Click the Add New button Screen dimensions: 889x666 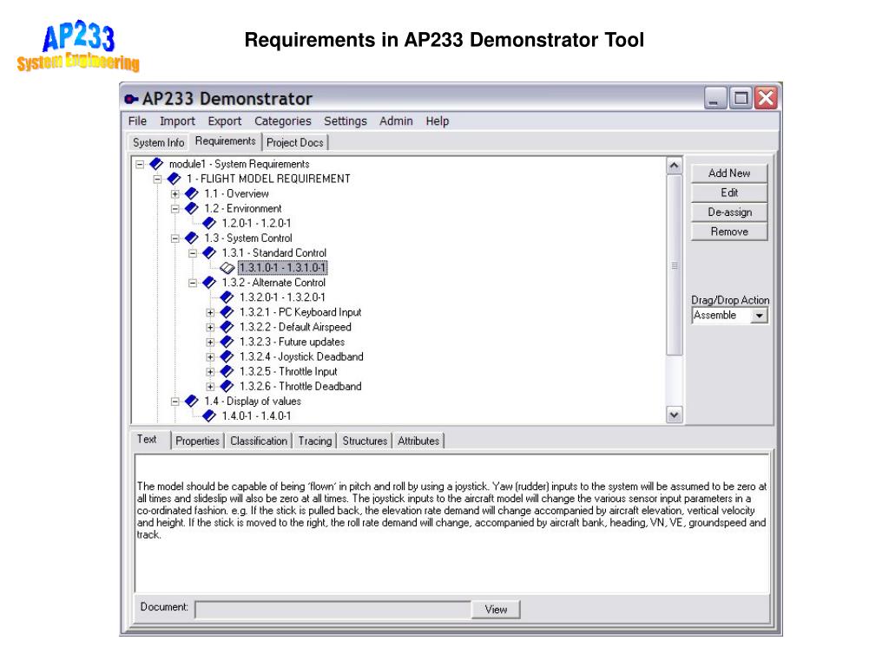(729, 173)
